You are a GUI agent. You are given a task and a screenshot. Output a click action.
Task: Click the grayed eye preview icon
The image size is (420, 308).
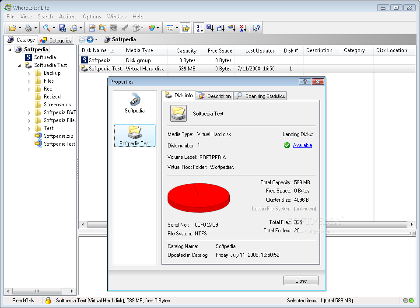pyautogui.click(x=114, y=28)
